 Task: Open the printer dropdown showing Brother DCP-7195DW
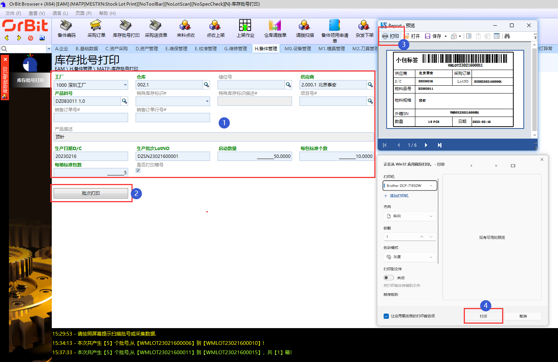[410, 185]
